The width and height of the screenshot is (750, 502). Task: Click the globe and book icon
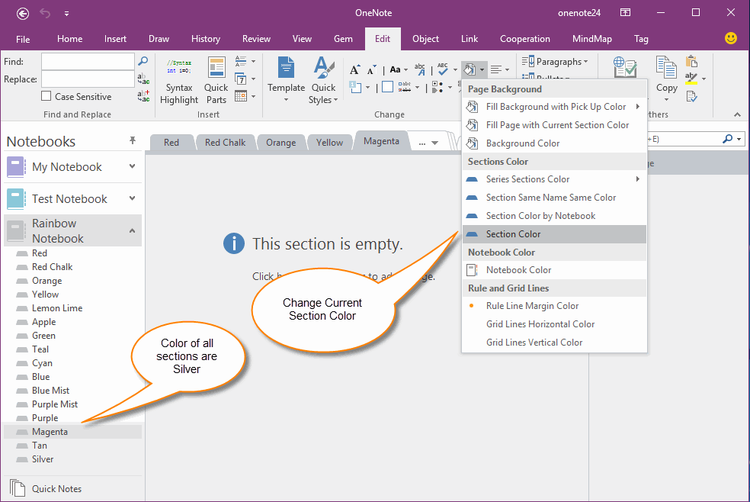(625, 67)
